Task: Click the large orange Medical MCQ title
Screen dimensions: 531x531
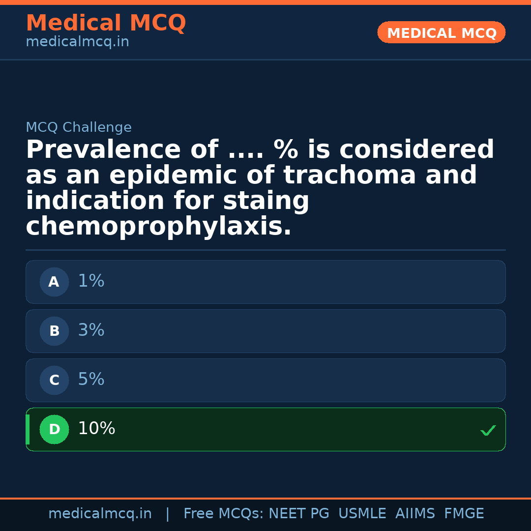Action: [x=106, y=24]
